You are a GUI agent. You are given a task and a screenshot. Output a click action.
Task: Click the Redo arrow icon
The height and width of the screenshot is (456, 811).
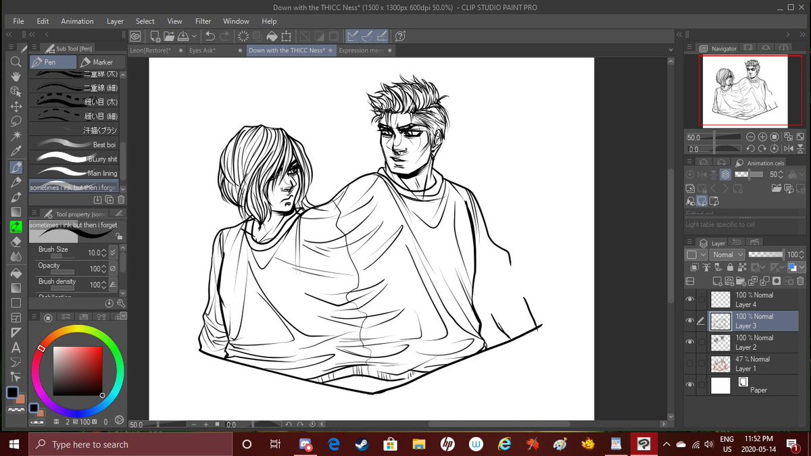(224, 36)
